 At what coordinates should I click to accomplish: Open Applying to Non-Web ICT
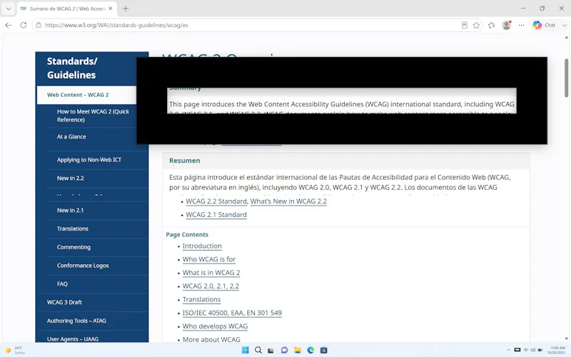tap(89, 159)
